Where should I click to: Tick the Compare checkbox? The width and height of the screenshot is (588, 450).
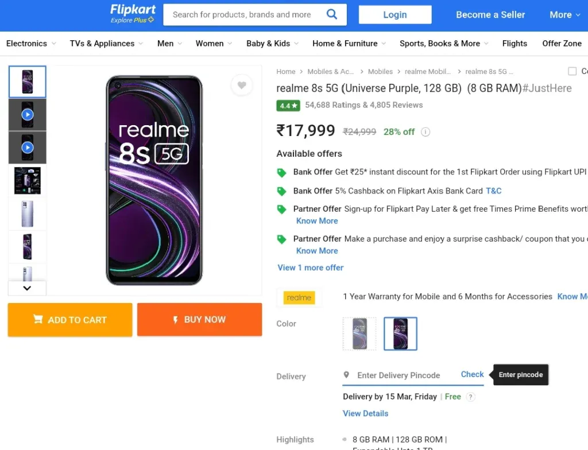572,71
